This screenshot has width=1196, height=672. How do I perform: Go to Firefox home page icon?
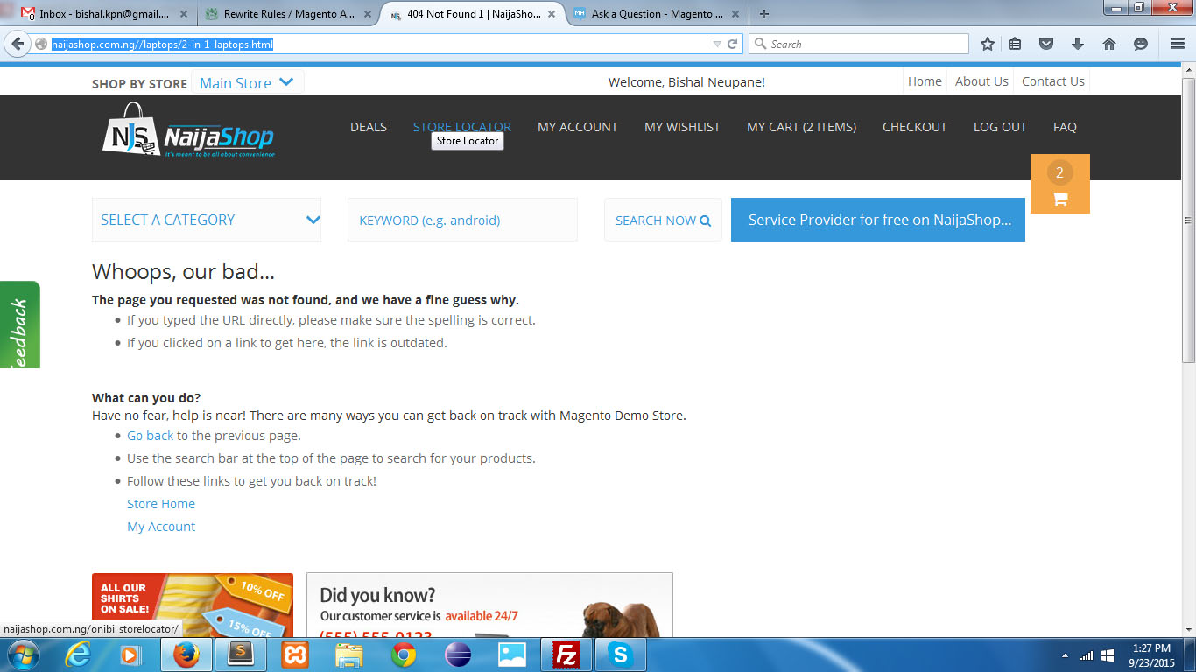pos(1109,44)
